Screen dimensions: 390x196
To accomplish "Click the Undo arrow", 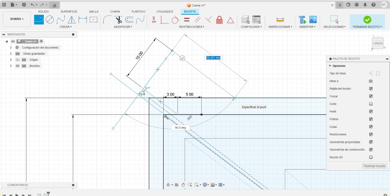I will (32, 5).
